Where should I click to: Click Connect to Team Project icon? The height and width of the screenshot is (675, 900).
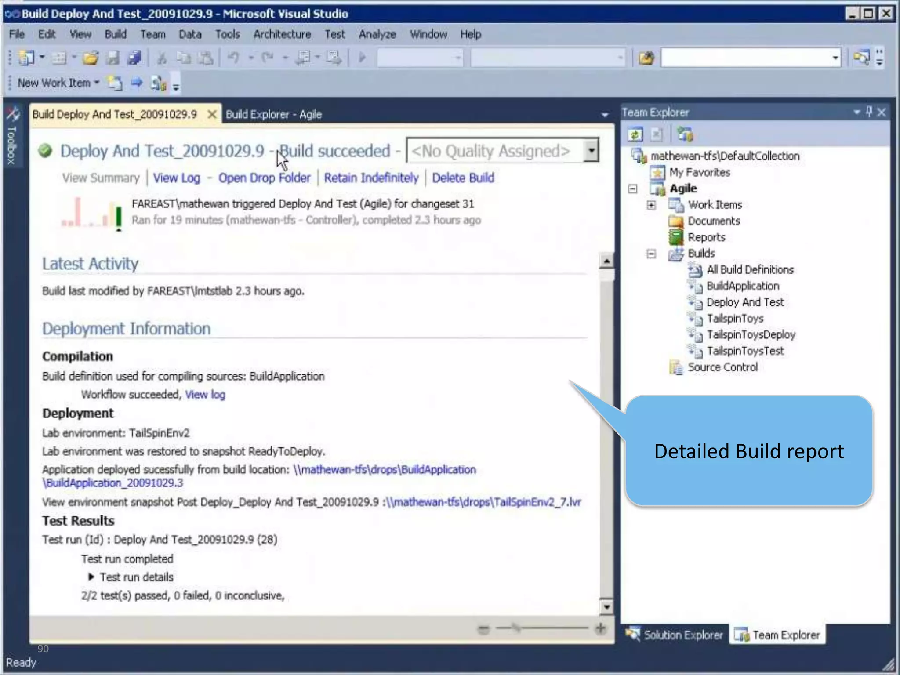(684, 134)
